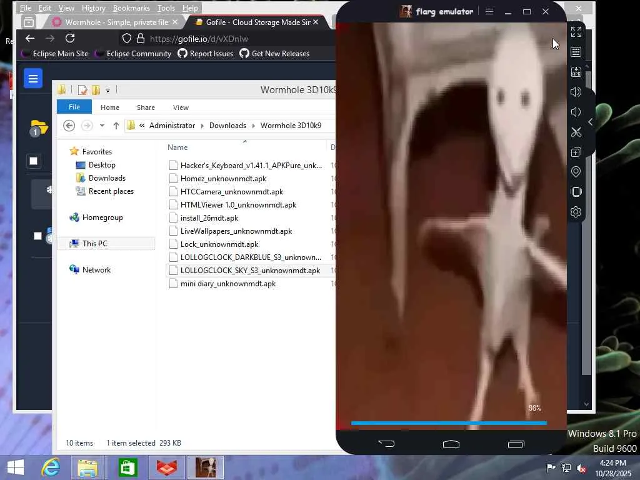
Task: Increase emulator volume
Action: [576, 92]
